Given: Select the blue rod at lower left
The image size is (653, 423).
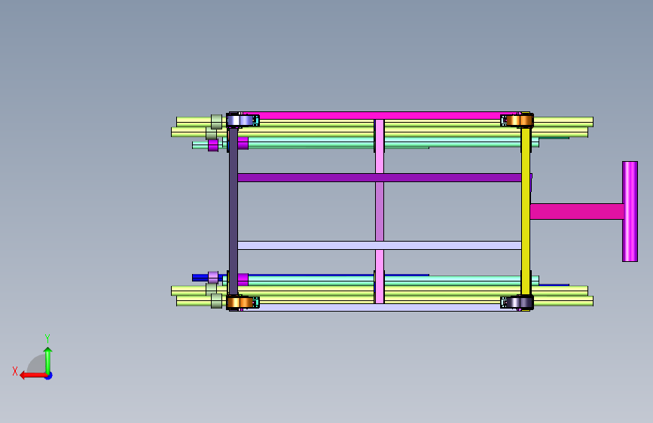Looking at the screenshot, I should 200,278.
